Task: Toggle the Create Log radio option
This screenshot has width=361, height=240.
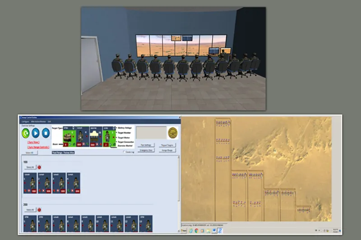Action: coord(124,152)
